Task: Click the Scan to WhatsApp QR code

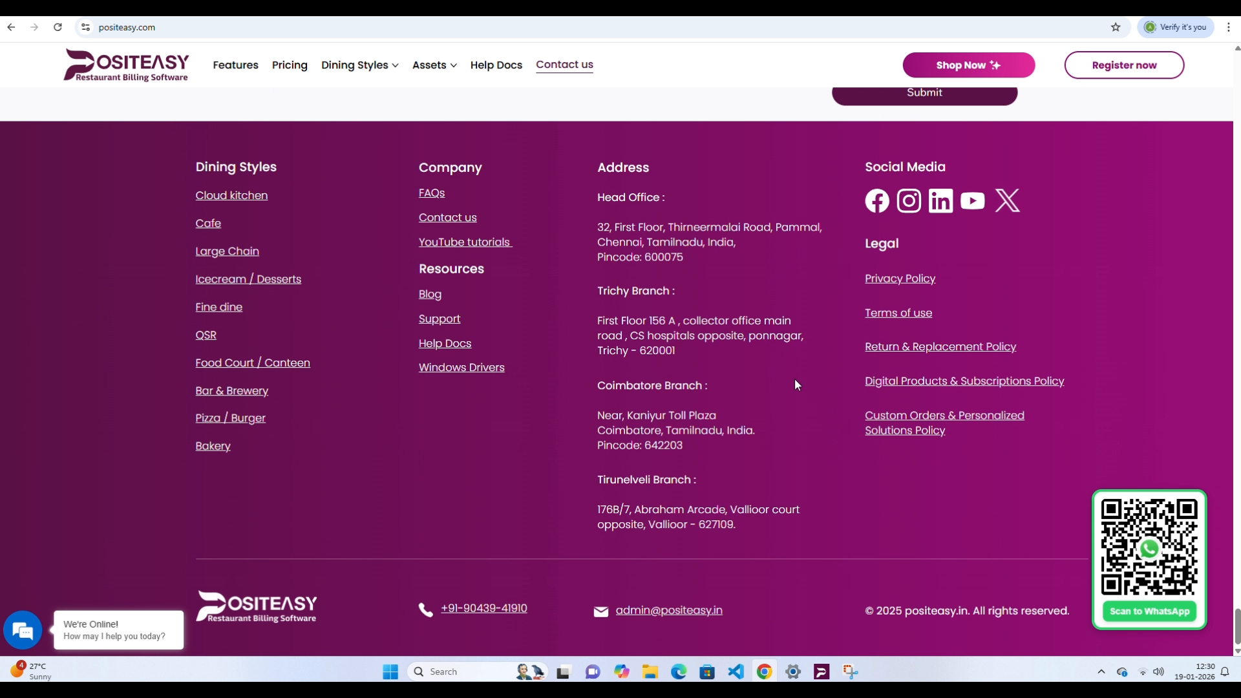Action: coord(1149,548)
